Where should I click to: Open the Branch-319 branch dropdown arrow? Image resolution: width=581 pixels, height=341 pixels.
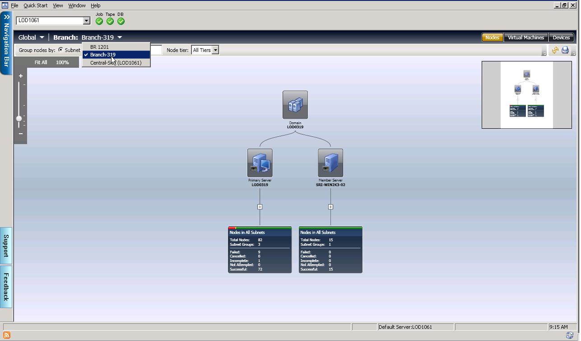[x=119, y=37]
